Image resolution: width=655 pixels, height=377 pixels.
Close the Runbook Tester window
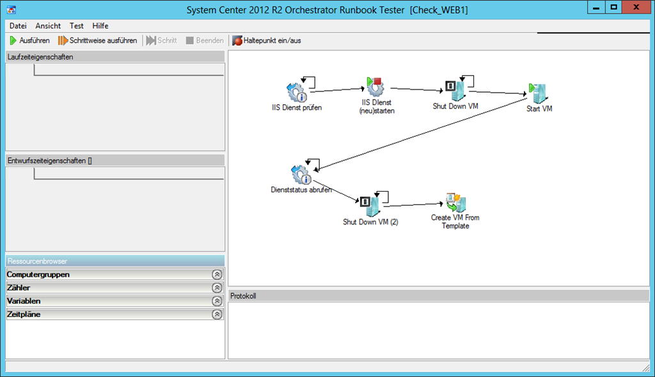(636, 8)
